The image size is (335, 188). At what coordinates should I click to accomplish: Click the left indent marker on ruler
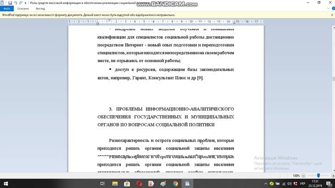98,23
